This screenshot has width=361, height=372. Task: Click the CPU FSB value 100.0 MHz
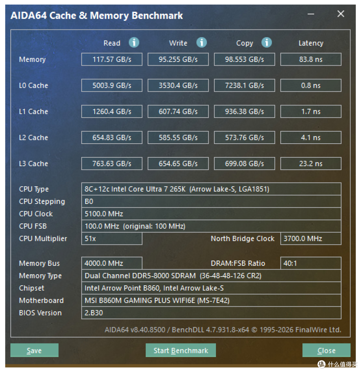tap(211, 226)
